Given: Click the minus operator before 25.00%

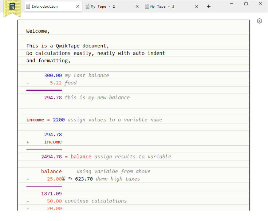Looking at the screenshot, I should point(28,179).
